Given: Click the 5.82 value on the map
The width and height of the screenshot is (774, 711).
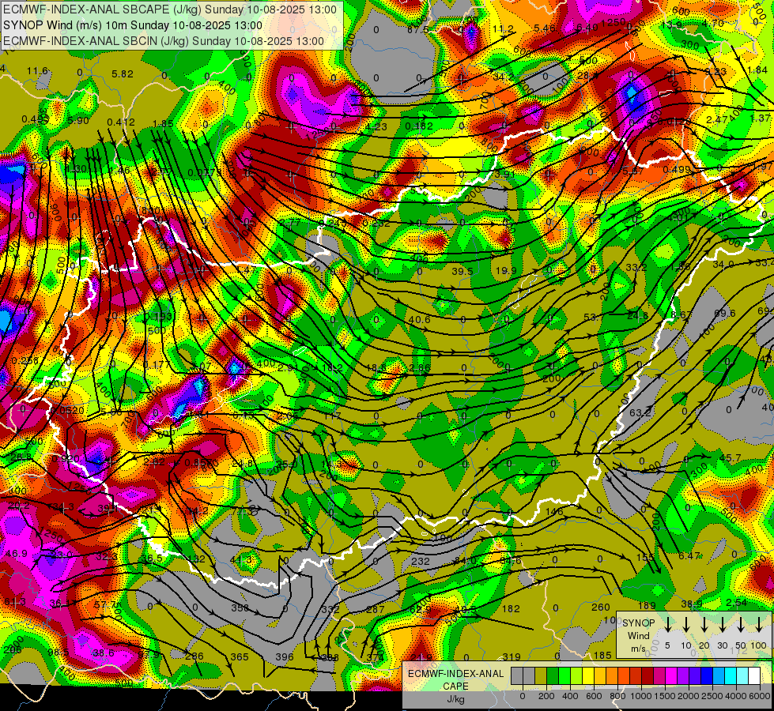Looking at the screenshot, I should (123, 74).
